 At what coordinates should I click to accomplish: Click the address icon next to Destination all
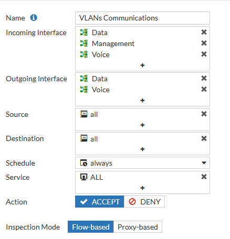[x=83, y=138]
